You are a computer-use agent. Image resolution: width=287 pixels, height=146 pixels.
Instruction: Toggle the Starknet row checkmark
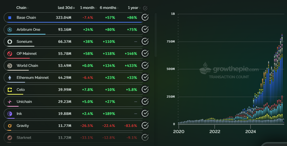coord(145,137)
